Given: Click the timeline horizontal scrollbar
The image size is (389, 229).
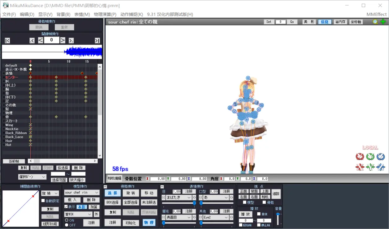Looking at the screenshot, I should tap(63, 161).
